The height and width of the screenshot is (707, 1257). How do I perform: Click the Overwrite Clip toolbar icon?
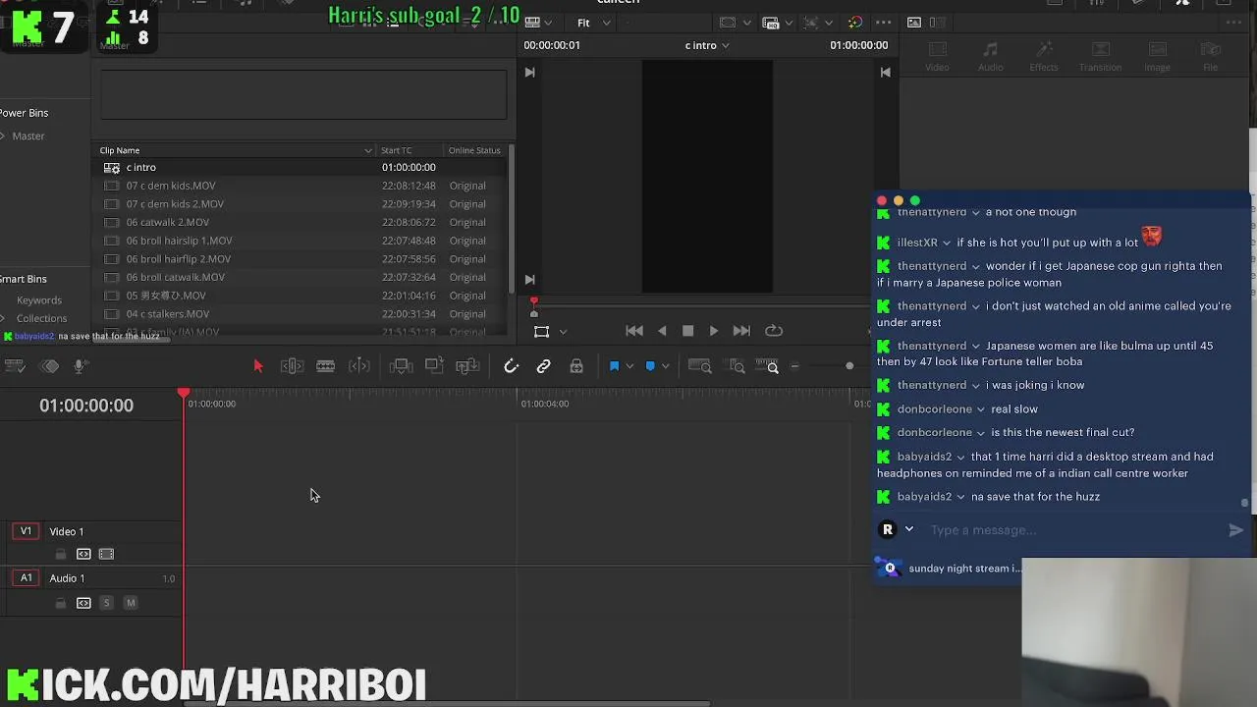[433, 366]
